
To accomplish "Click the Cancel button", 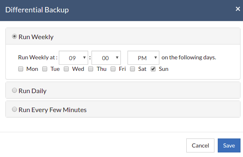I will click(x=200, y=145).
